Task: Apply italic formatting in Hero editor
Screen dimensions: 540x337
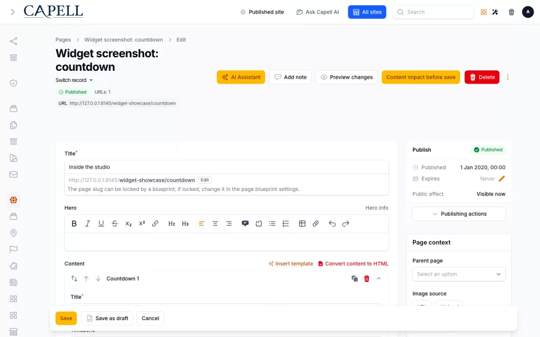Action: click(88, 224)
